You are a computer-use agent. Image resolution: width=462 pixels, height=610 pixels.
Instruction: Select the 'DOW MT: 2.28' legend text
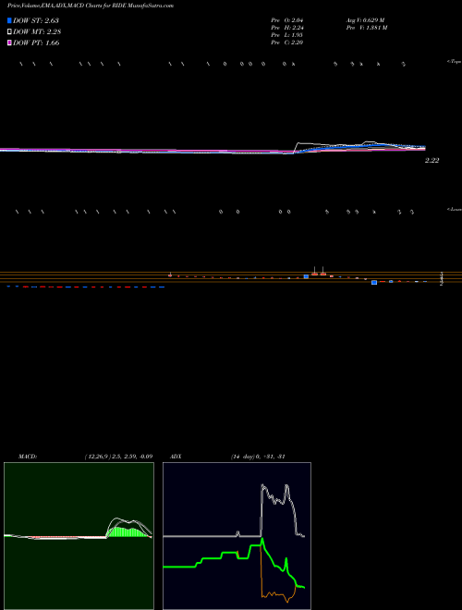(37, 32)
